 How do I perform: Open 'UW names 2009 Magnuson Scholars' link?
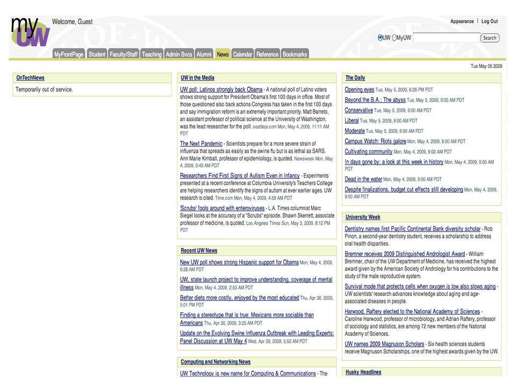(x=384, y=344)
